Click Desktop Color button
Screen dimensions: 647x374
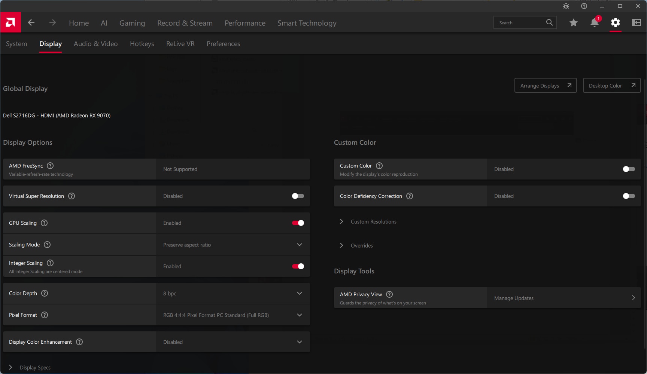612,85
